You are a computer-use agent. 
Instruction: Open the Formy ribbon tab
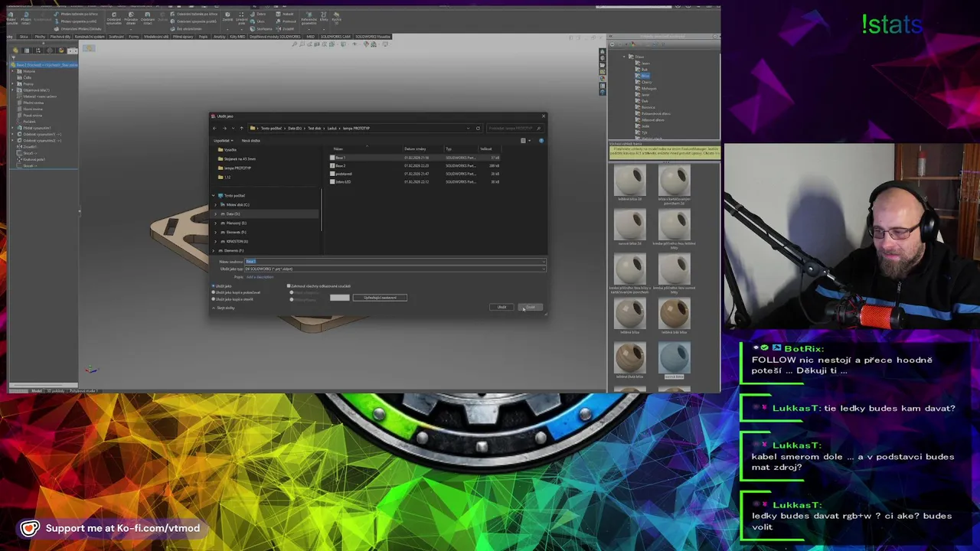click(134, 37)
